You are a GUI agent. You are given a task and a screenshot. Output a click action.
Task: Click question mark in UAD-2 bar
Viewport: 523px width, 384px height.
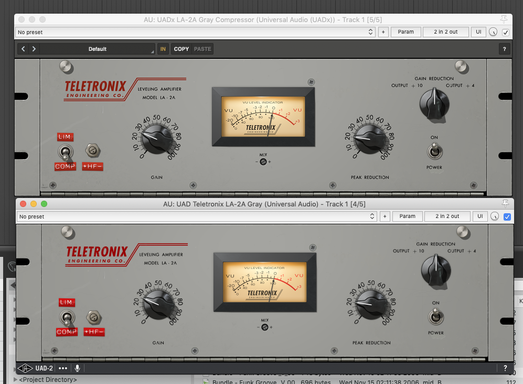point(505,368)
